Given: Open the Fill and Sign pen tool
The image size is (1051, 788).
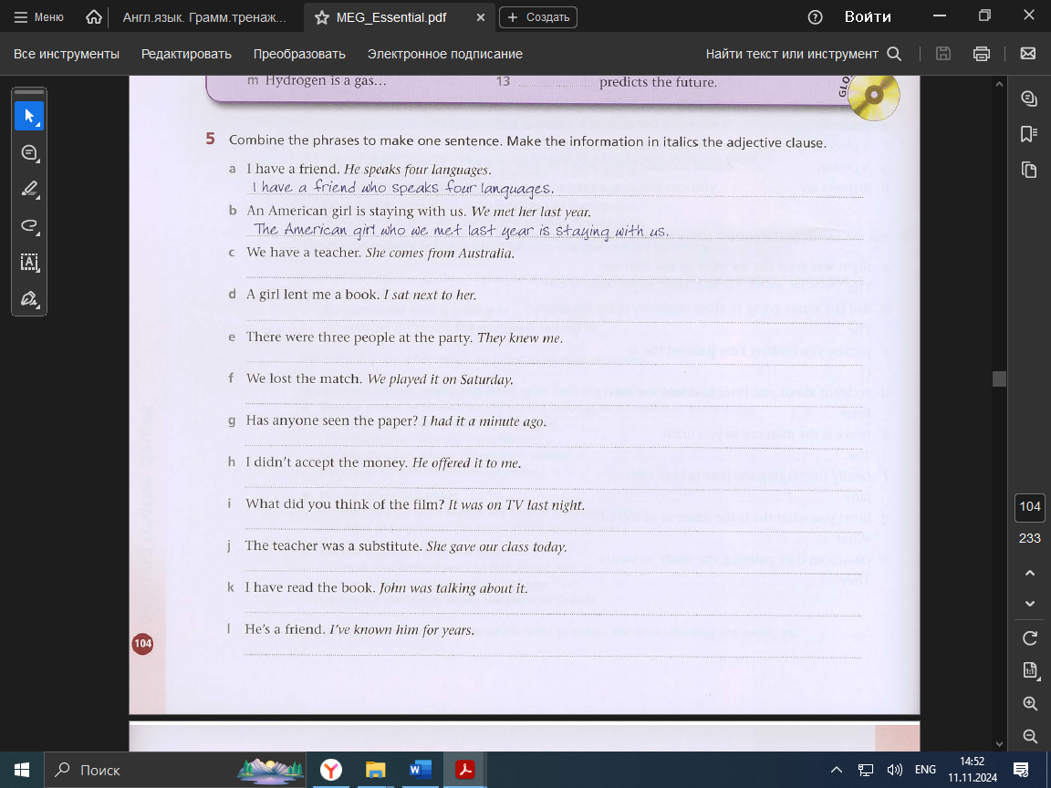Looking at the screenshot, I should [x=28, y=298].
